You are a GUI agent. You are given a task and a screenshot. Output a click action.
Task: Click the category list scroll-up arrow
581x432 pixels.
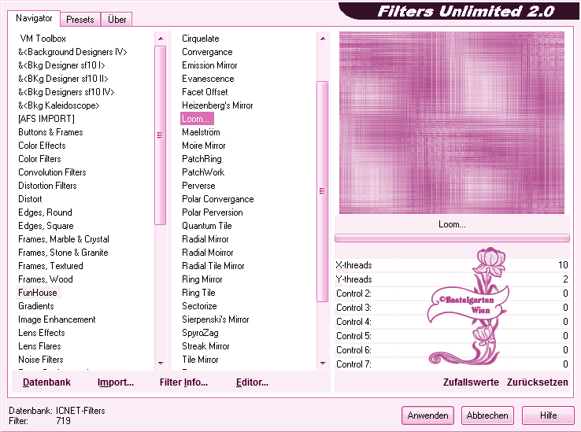coord(161,39)
